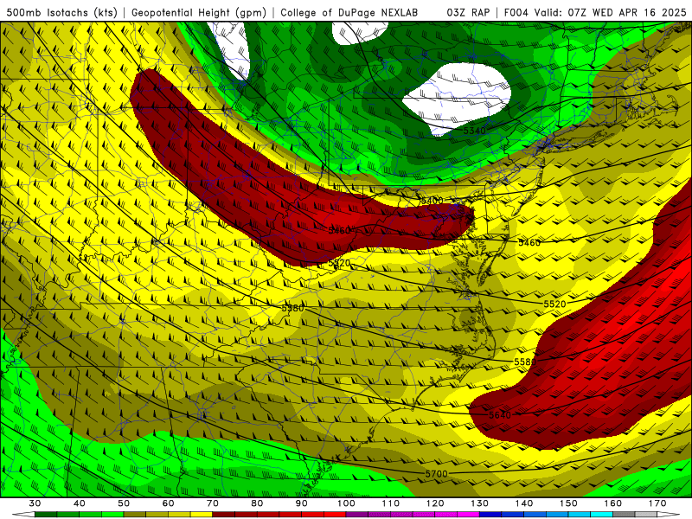
Task: Click the '500mb Isotachs (kts)' title text
Action: (x=61, y=12)
